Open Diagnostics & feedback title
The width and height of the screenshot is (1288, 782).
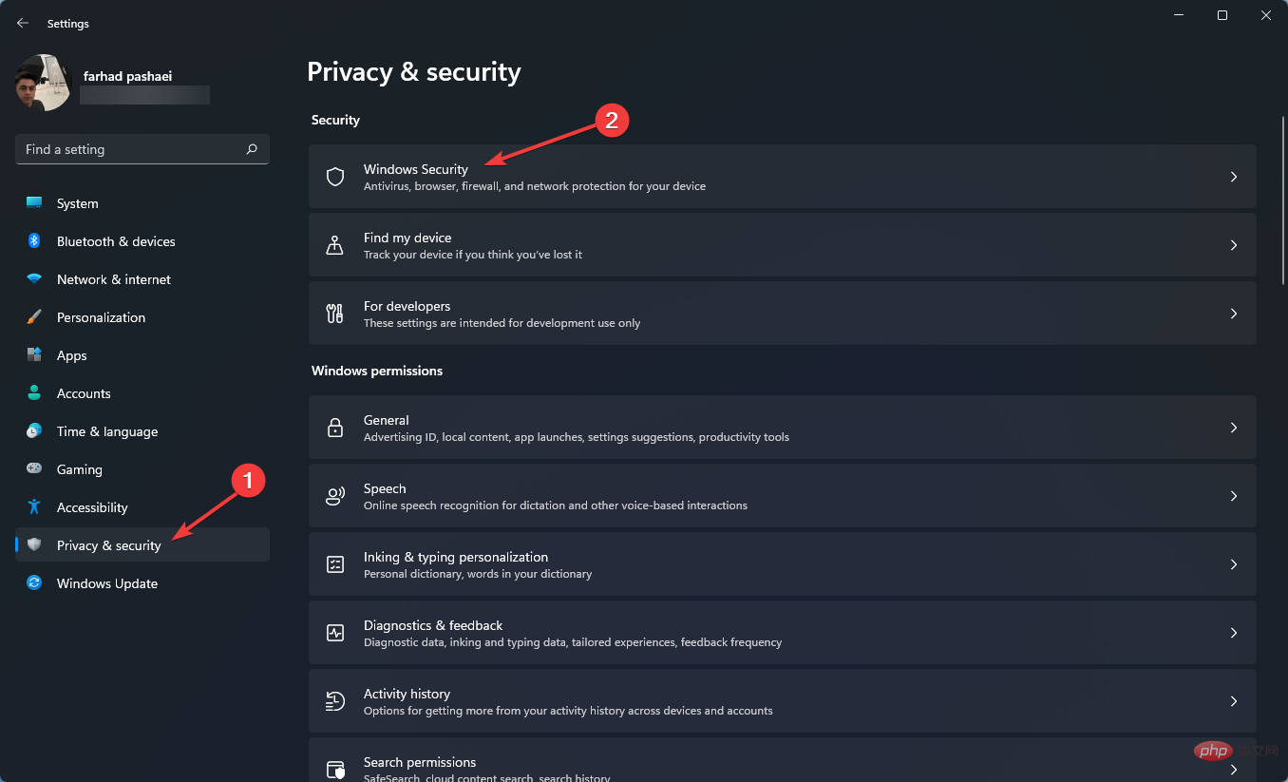(x=433, y=625)
